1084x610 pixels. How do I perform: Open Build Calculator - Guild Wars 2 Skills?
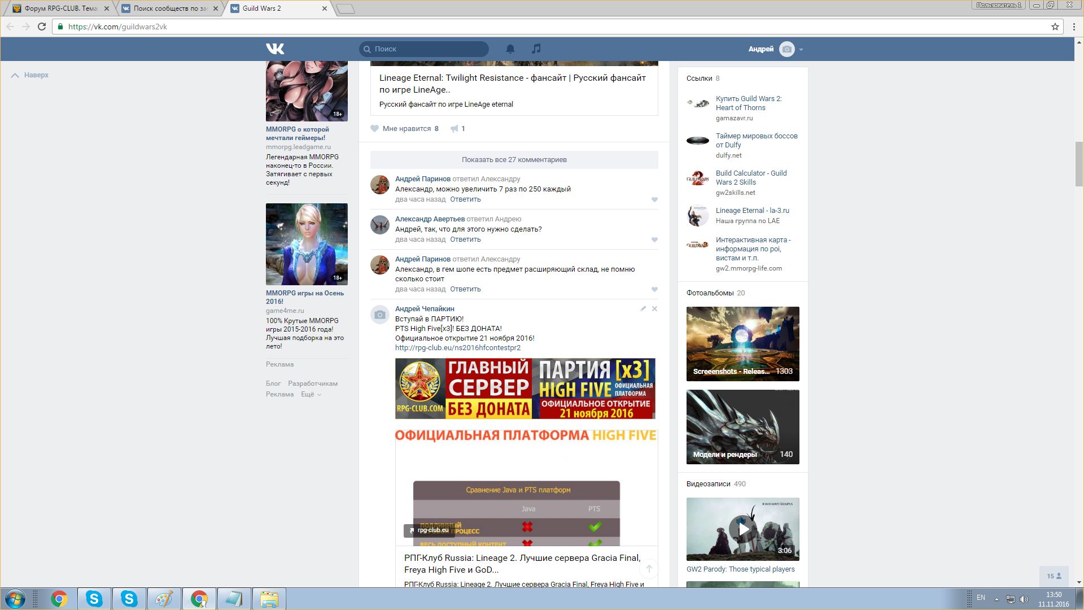(x=751, y=178)
